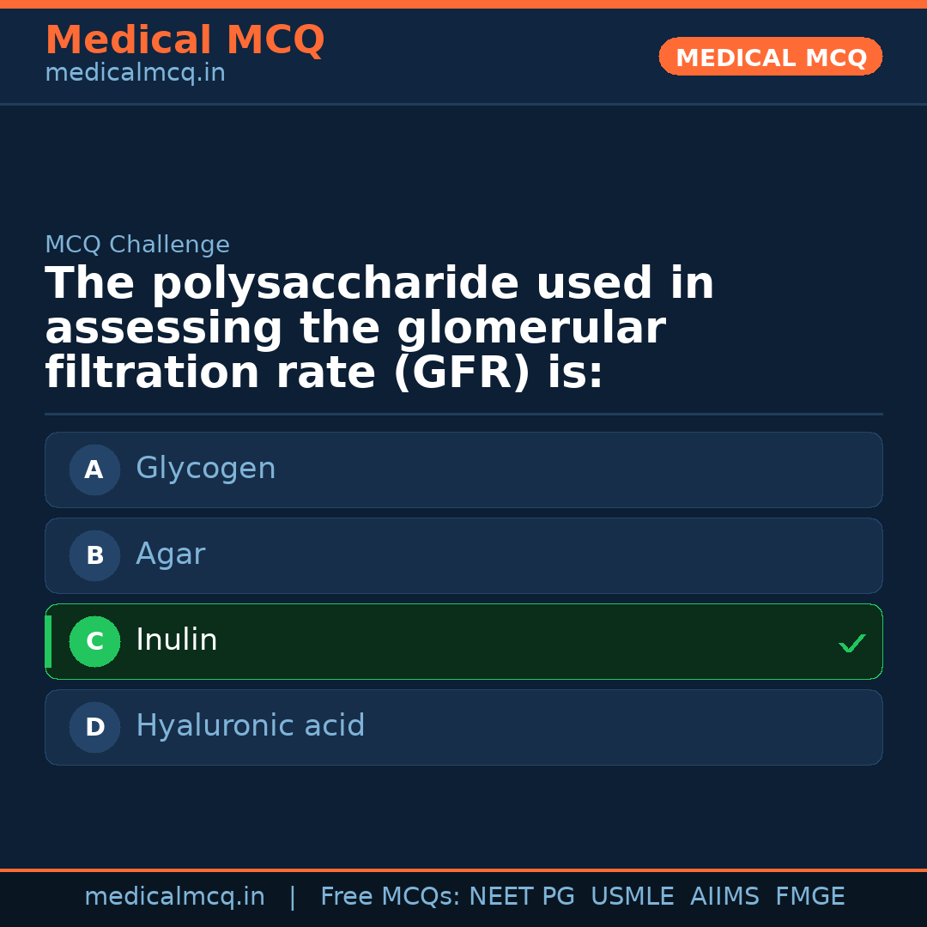Select the FMGE footer label

[x=810, y=897]
